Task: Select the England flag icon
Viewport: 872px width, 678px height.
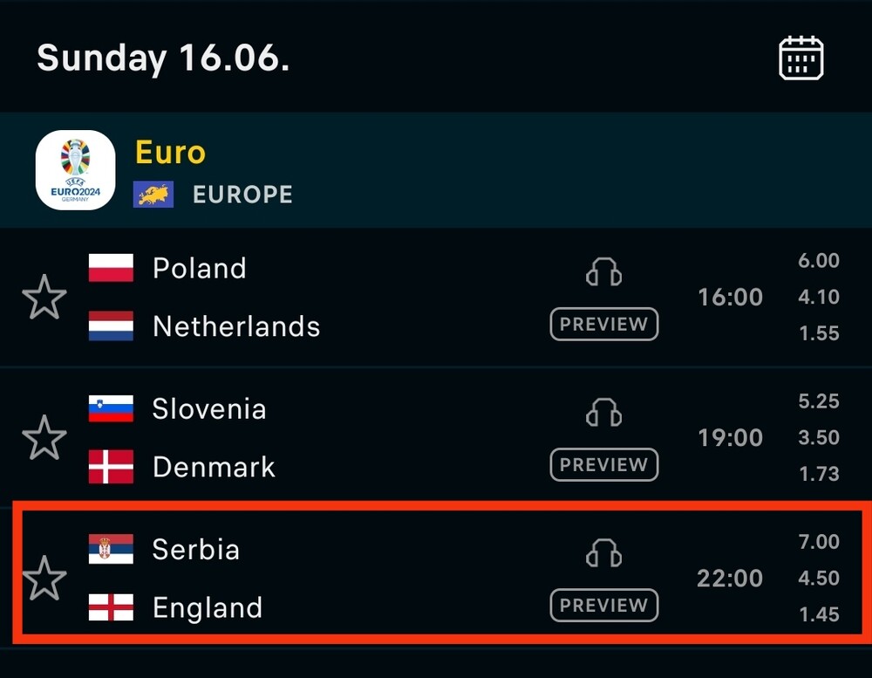Action: [x=112, y=607]
